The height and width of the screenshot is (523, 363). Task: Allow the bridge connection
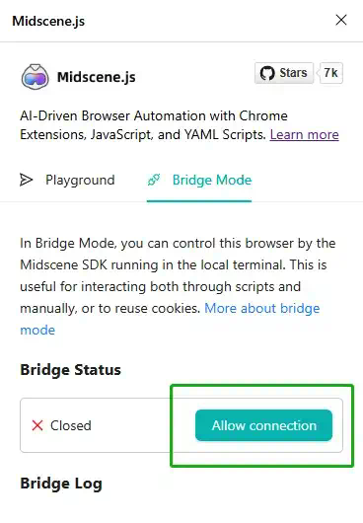coord(263,425)
